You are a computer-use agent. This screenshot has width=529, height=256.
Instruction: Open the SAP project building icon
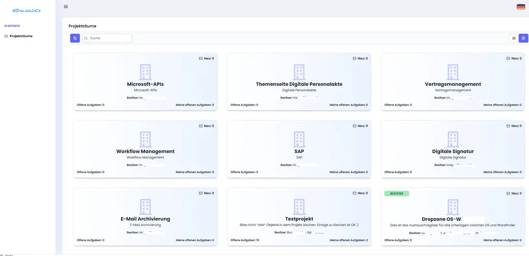(299, 139)
